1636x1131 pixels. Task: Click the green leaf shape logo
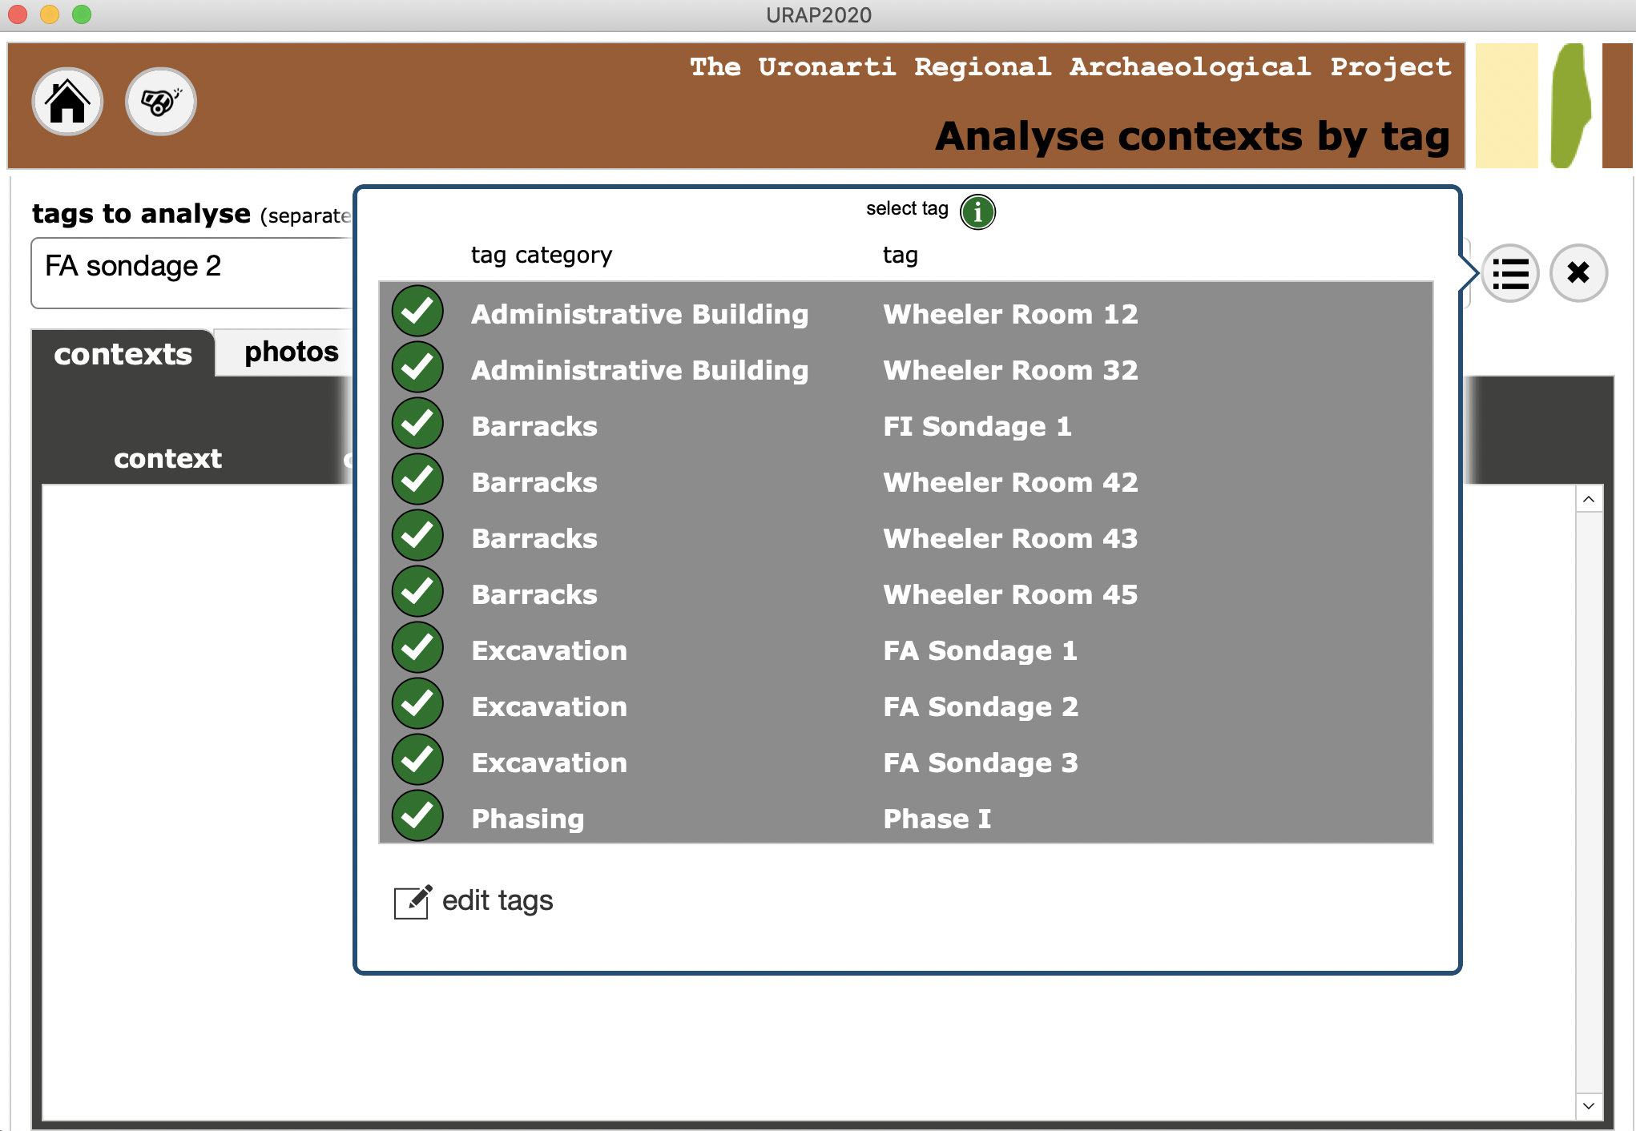[x=1570, y=105]
